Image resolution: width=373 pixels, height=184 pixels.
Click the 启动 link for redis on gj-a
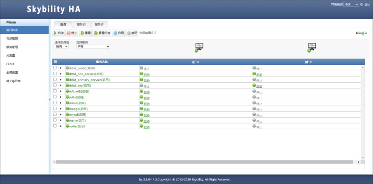(x=146, y=127)
